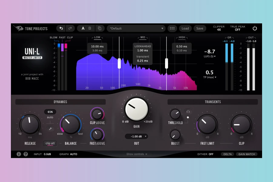Toggle True Peak OFF setting
The height and width of the screenshot is (182, 273).
point(238,28)
